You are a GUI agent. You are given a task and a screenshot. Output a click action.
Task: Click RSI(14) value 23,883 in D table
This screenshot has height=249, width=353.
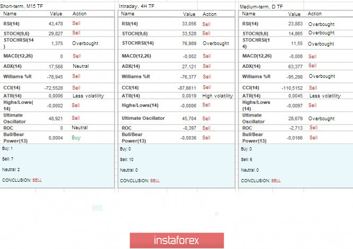point(295,24)
